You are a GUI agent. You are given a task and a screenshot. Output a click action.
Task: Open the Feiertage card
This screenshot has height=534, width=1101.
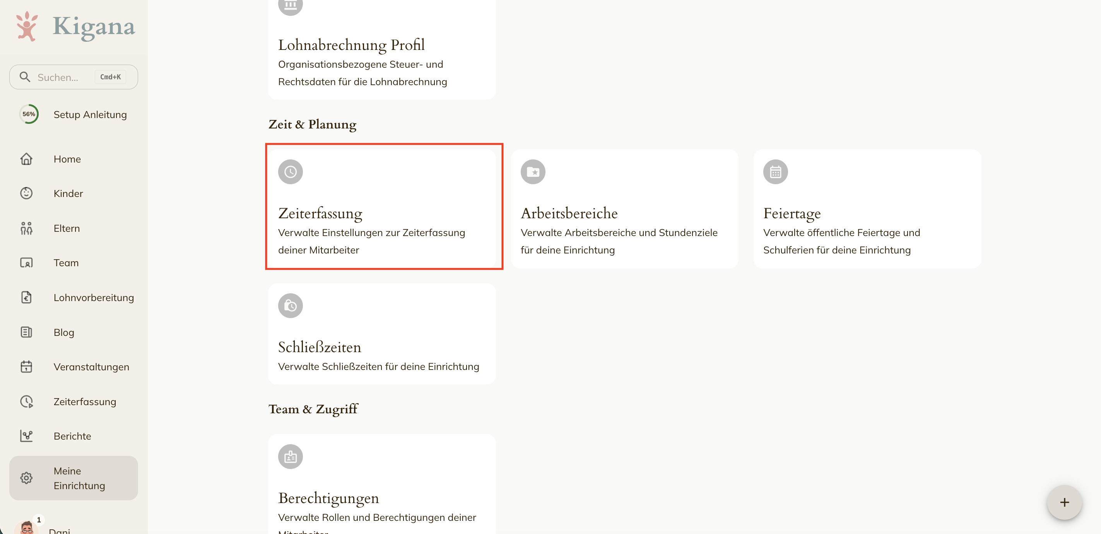[x=867, y=209]
